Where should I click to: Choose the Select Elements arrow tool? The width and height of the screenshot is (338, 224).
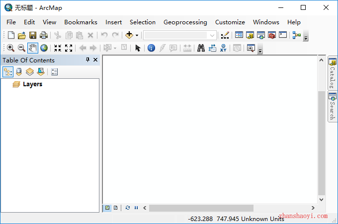(138, 48)
